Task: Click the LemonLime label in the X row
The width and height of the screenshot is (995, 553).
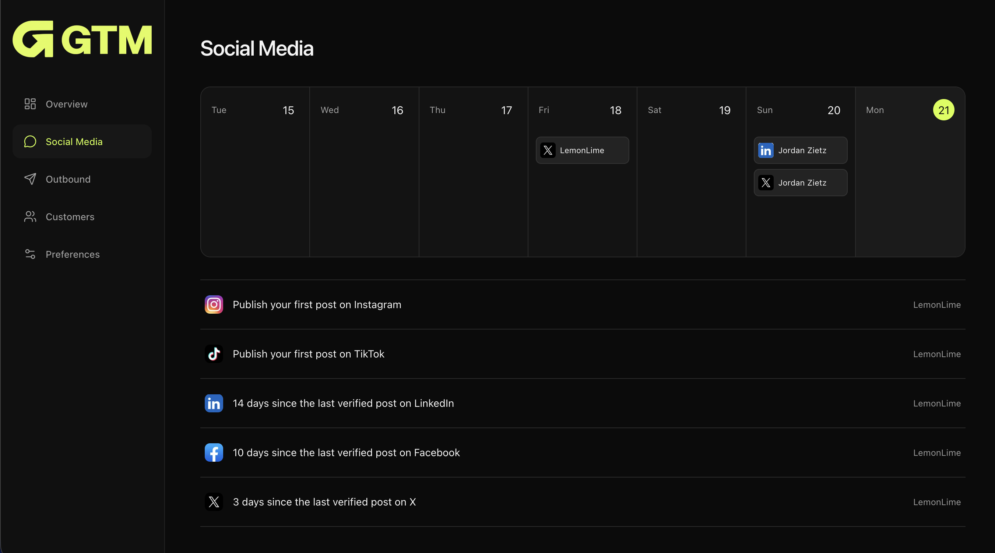Action: [x=937, y=502]
